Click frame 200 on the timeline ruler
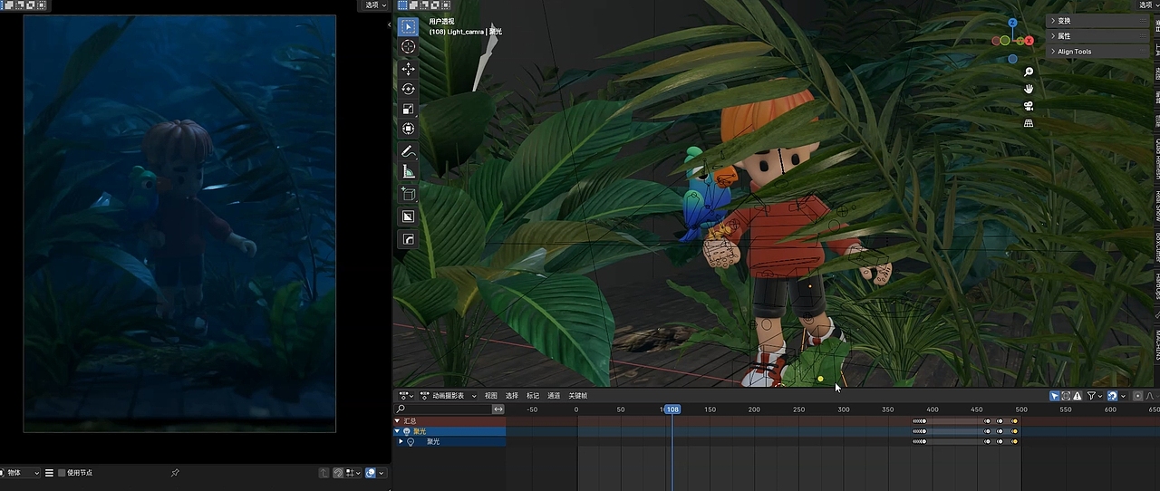 click(x=754, y=409)
